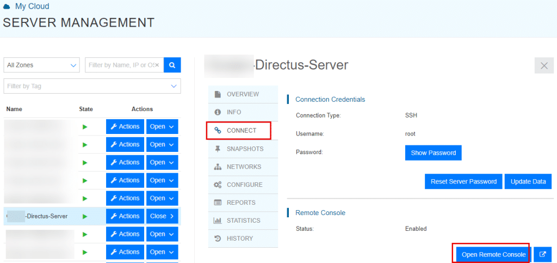Select the 'SSH' connection type value
This screenshot has height=263, width=557.
click(411, 115)
